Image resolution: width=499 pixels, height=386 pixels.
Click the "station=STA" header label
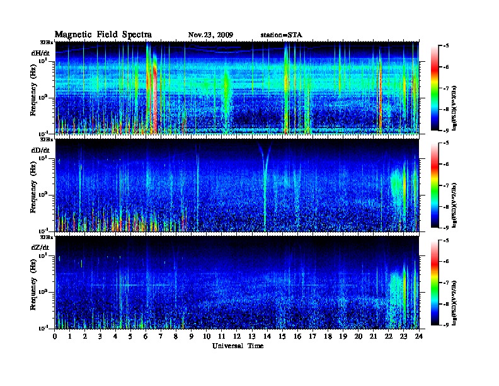281,35
